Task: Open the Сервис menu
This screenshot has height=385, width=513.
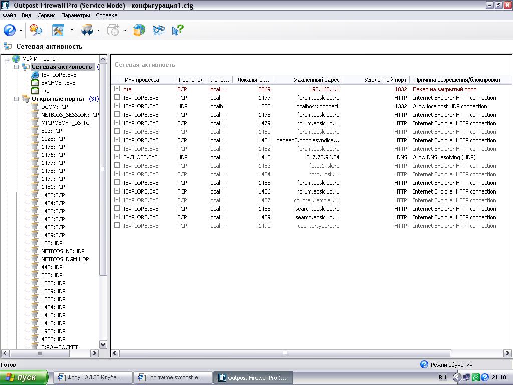Action: [x=46, y=15]
